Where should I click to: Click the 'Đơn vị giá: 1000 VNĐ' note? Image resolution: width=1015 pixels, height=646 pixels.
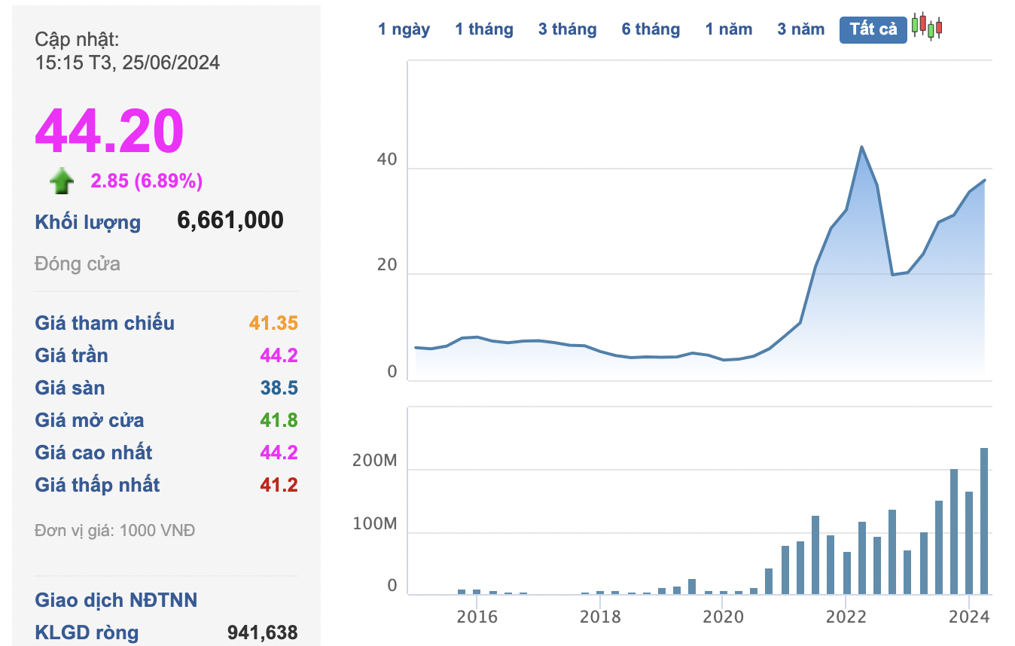coord(115,531)
